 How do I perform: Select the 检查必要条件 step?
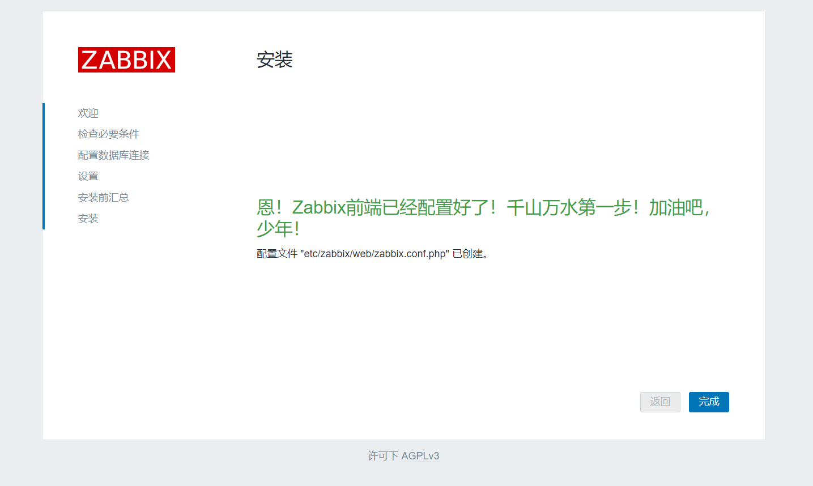pyautogui.click(x=109, y=134)
